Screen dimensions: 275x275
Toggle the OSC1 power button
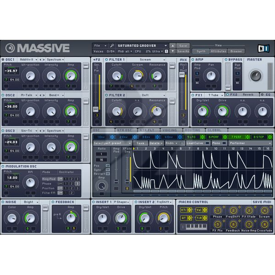pos(3,60)
